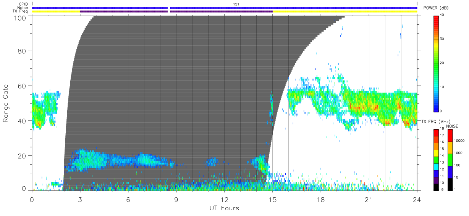This screenshot has height=216, width=469.
Task: Click the 30 tick on POWER color bar
Action: pos(442,39)
